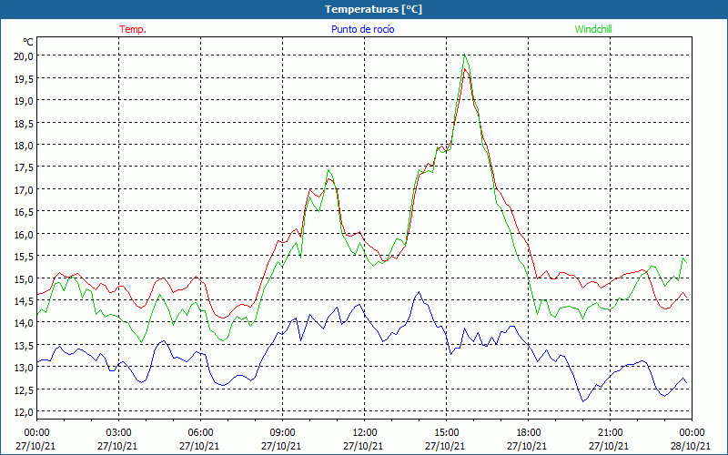This screenshot has height=455, width=728.
Task: Click the 15,5 y-axis value
Action: (25, 257)
